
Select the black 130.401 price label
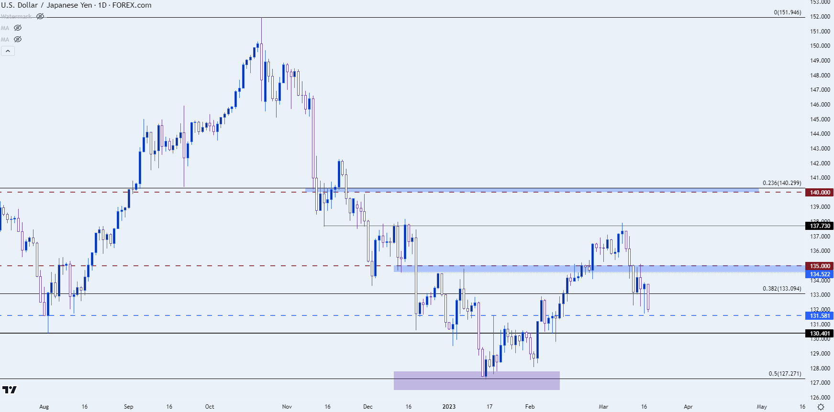(820, 334)
